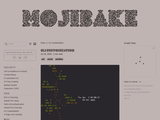
Task: Click the CLI CUSTOMIZATION article title
Action: 57,50
